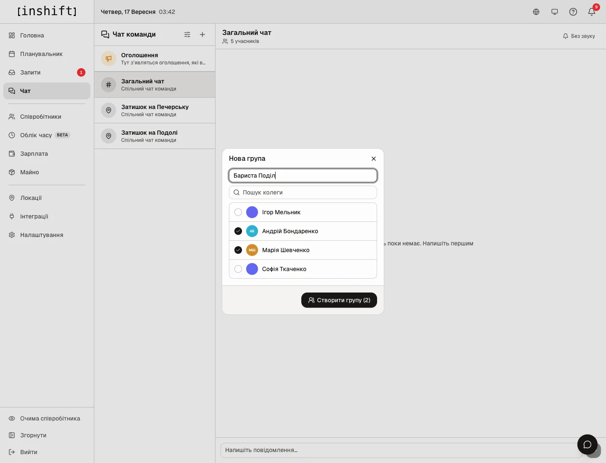Open the support chat bubble widget
This screenshot has width=606, height=463.
point(587,444)
